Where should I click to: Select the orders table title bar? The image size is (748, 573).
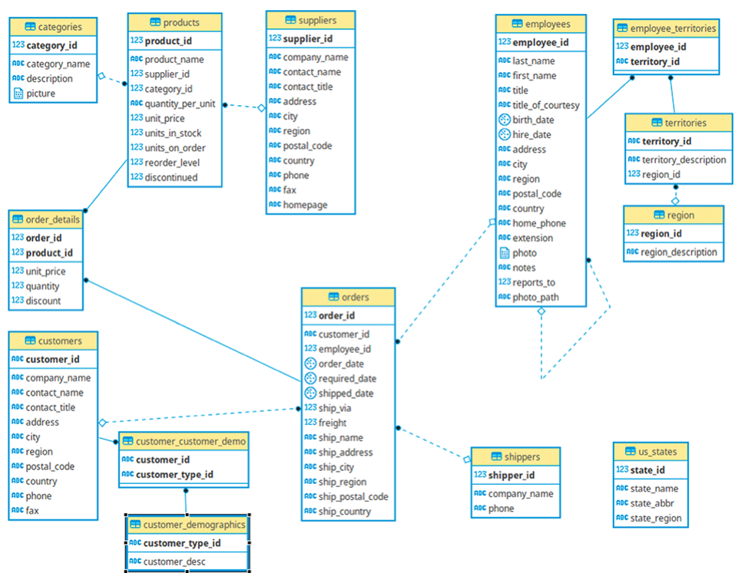348,297
